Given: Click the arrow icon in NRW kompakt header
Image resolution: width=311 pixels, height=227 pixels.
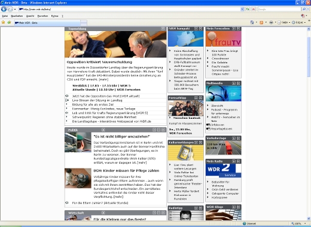Looking at the screenshot, I should [196, 29].
